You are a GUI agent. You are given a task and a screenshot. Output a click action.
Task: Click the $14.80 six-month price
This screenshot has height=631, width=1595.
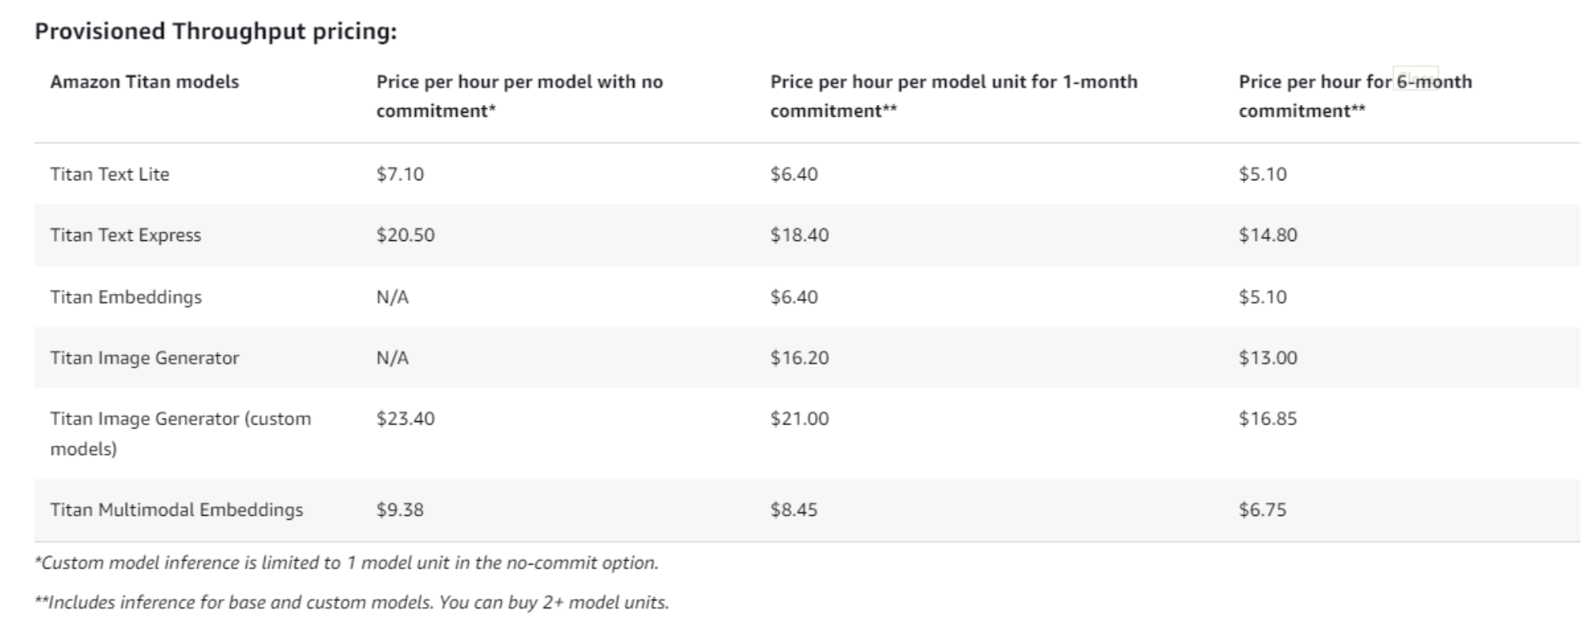click(1267, 235)
